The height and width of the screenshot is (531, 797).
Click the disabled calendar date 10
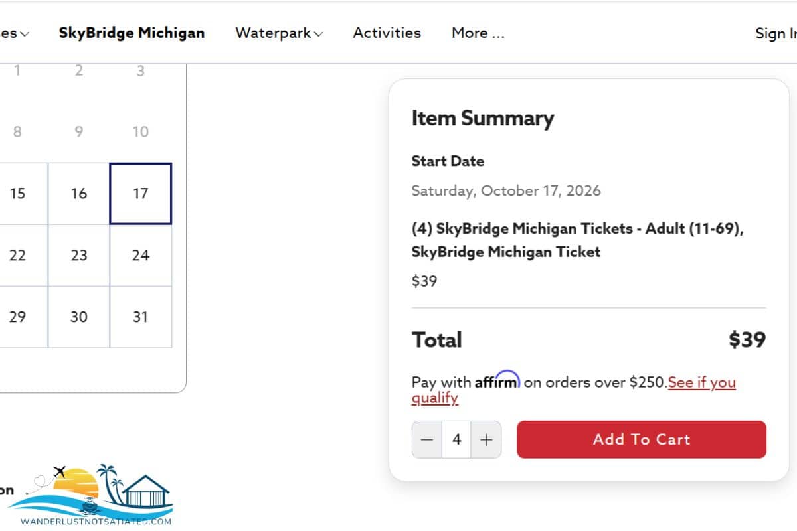pyautogui.click(x=141, y=132)
